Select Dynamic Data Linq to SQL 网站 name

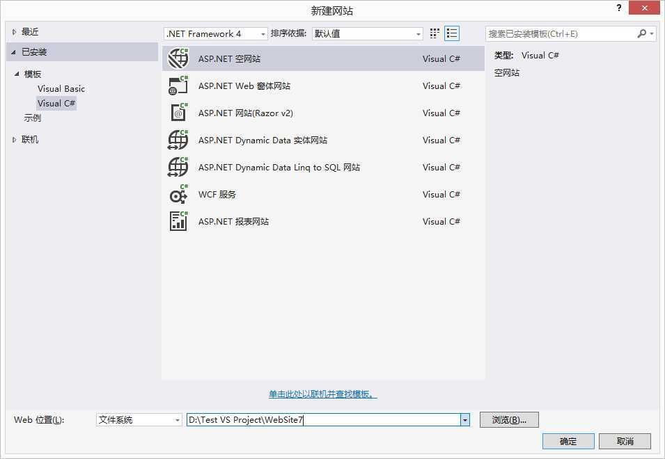[279, 167]
